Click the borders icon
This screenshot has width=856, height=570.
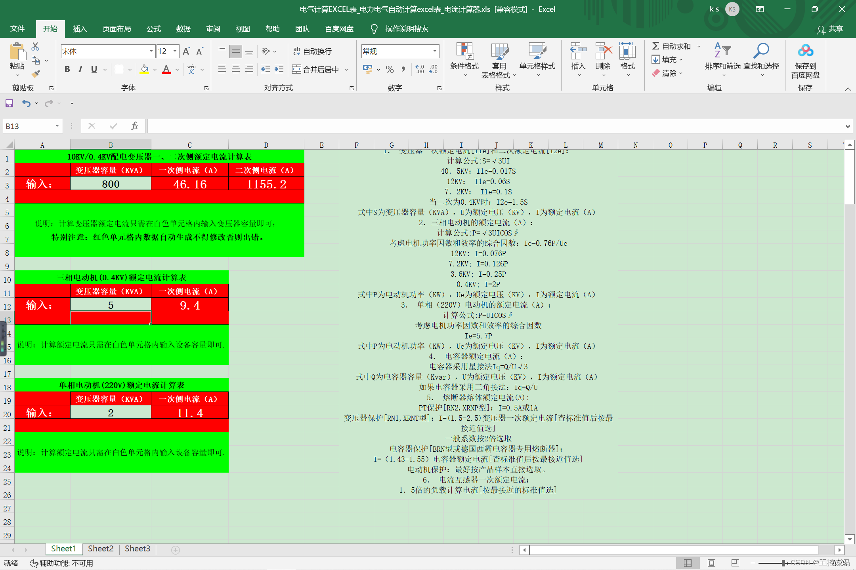click(119, 69)
